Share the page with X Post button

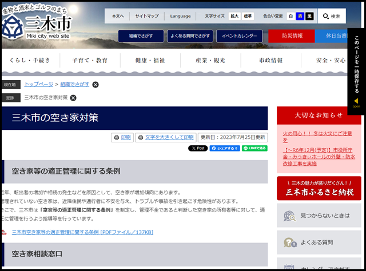point(198,148)
